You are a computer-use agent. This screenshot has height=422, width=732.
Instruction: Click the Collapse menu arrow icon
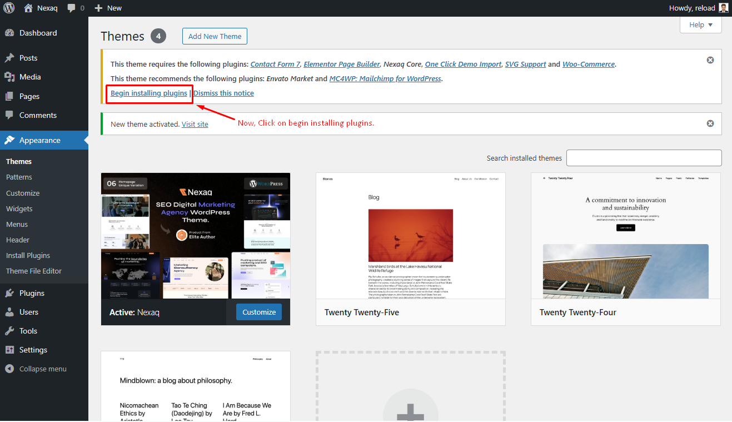click(9, 369)
